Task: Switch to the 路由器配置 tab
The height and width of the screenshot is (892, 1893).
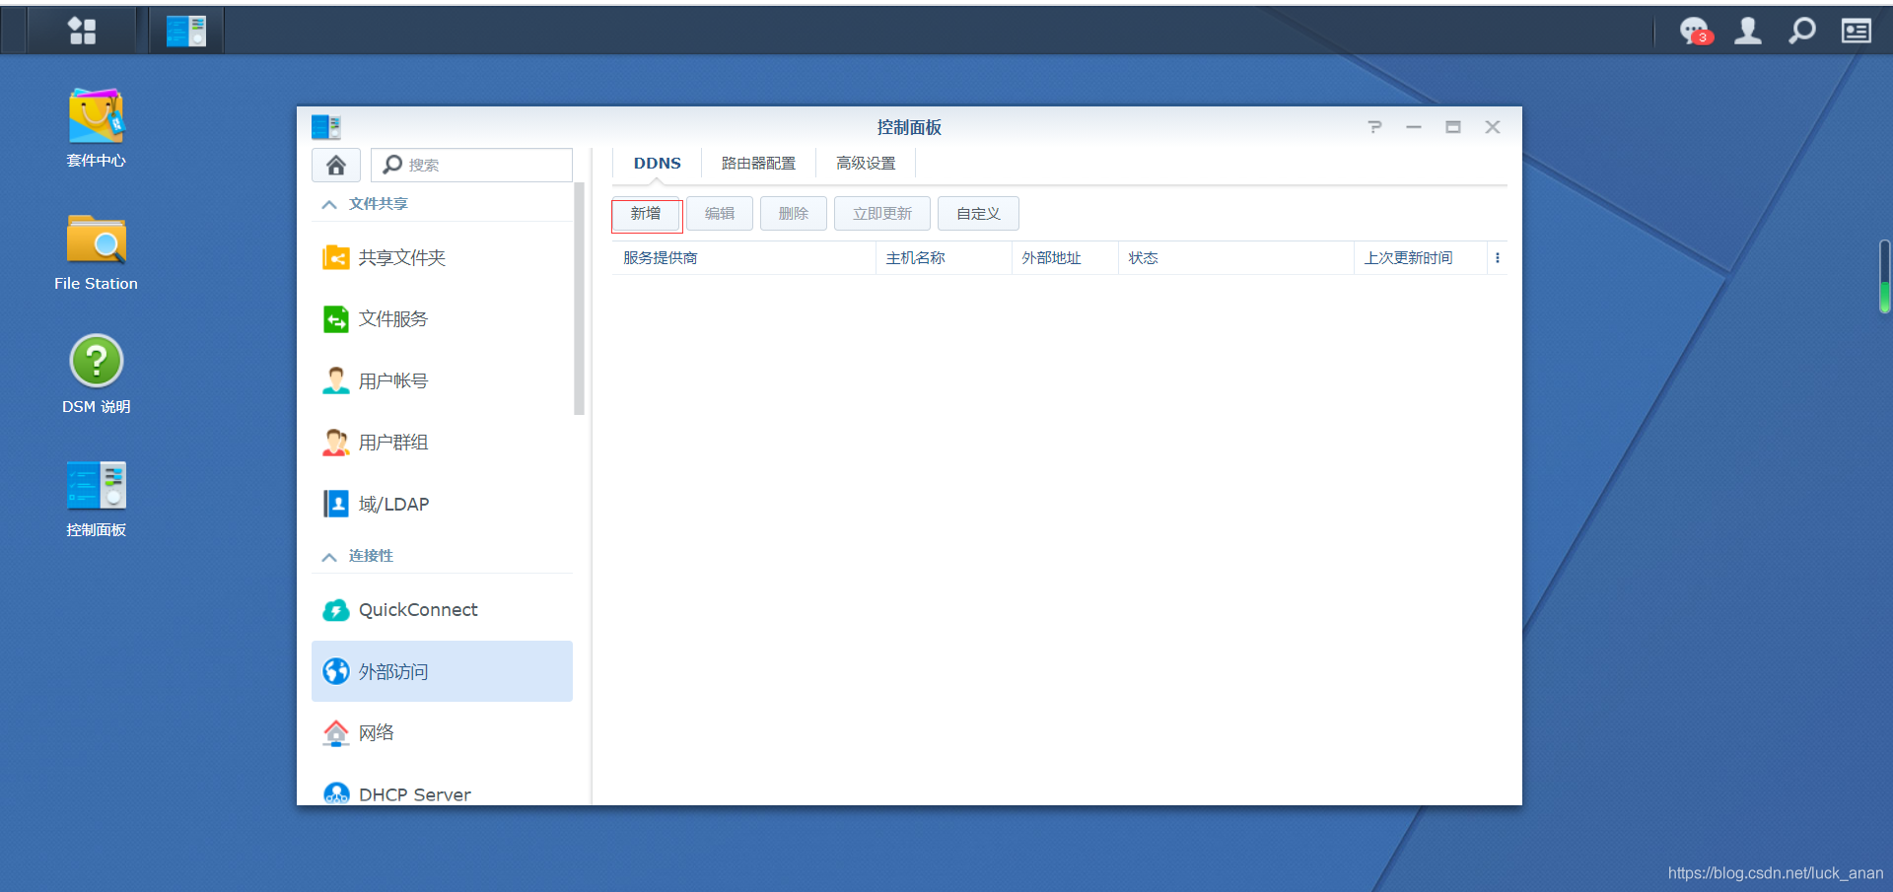Action: click(758, 164)
